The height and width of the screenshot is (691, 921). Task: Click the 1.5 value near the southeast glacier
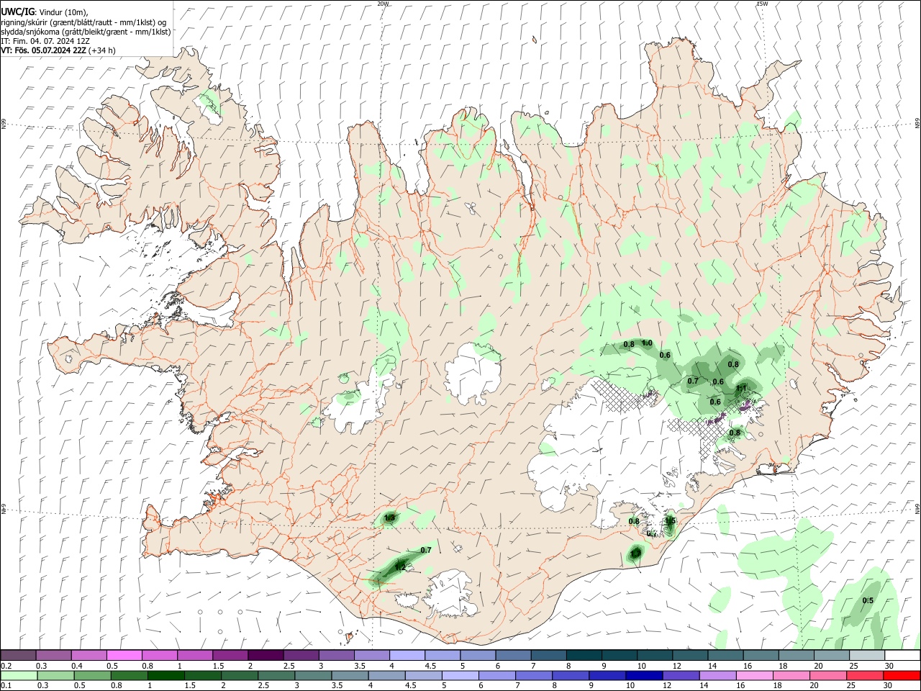click(670, 520)
